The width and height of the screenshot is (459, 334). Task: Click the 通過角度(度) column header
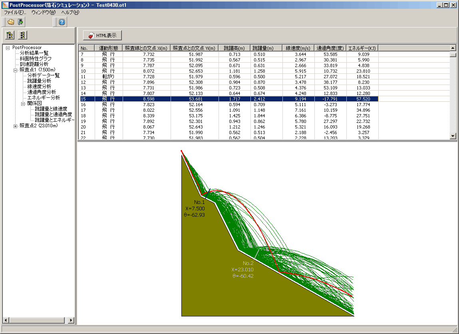[x=330, y=48]
